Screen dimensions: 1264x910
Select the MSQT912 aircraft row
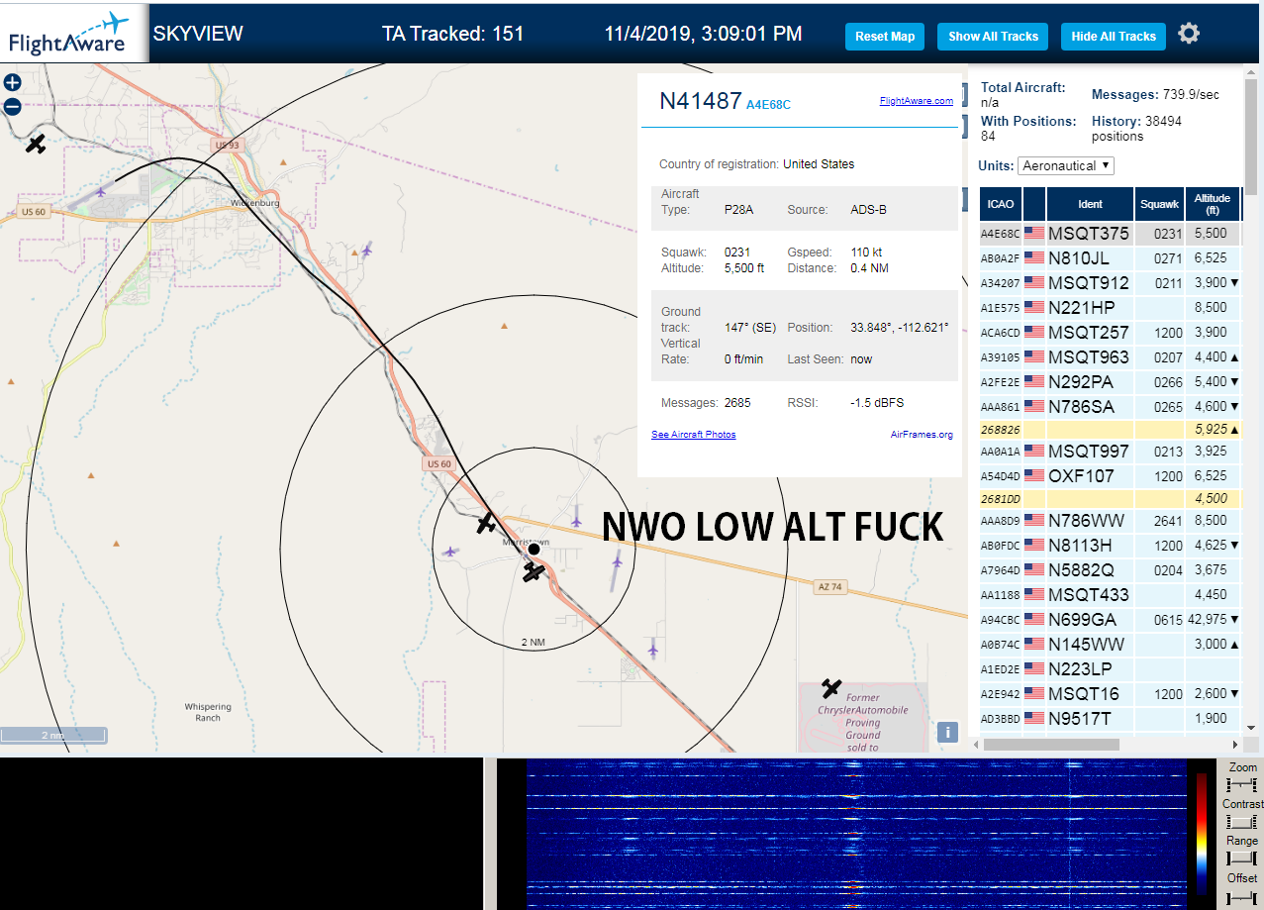coord(1110,283)
